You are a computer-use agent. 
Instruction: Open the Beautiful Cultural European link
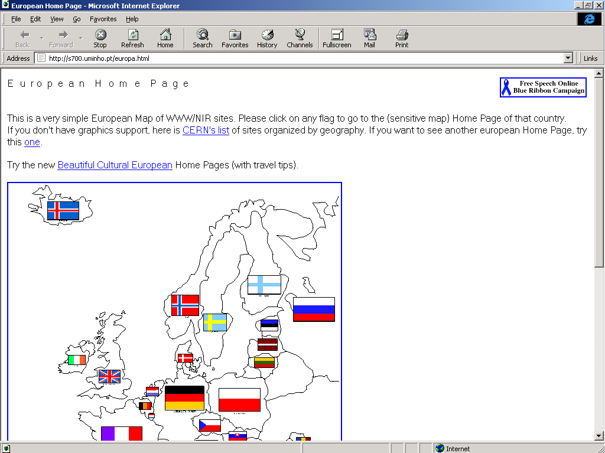point(115,165)
